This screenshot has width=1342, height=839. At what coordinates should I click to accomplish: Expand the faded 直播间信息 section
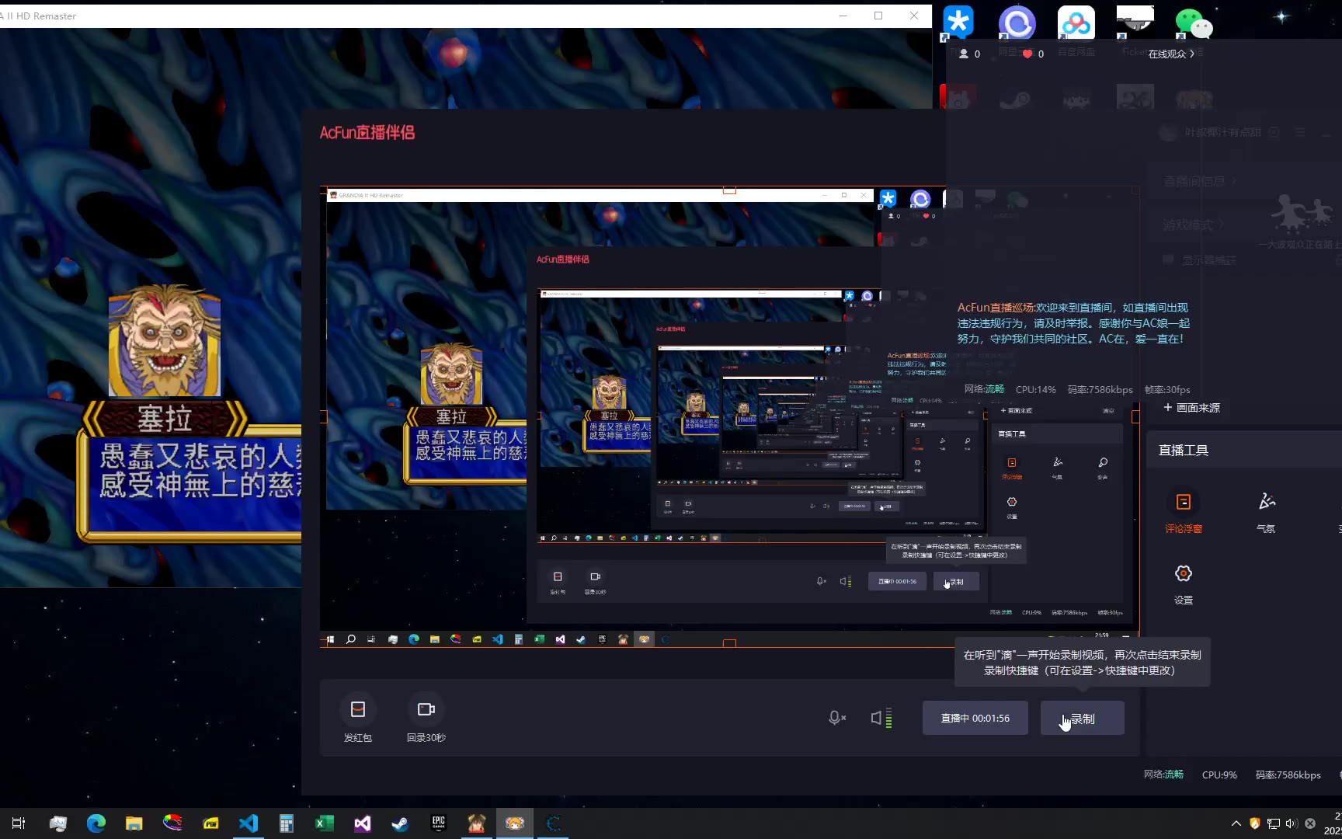(x=1200, y=181)
